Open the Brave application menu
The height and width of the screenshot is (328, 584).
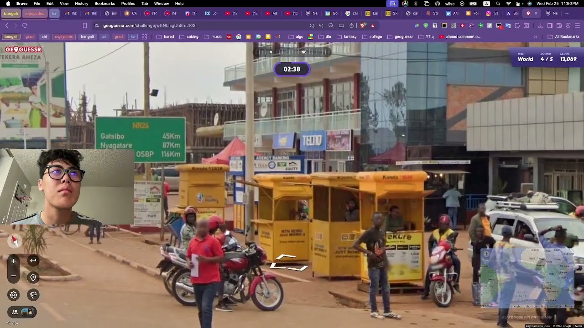[22, 4]
